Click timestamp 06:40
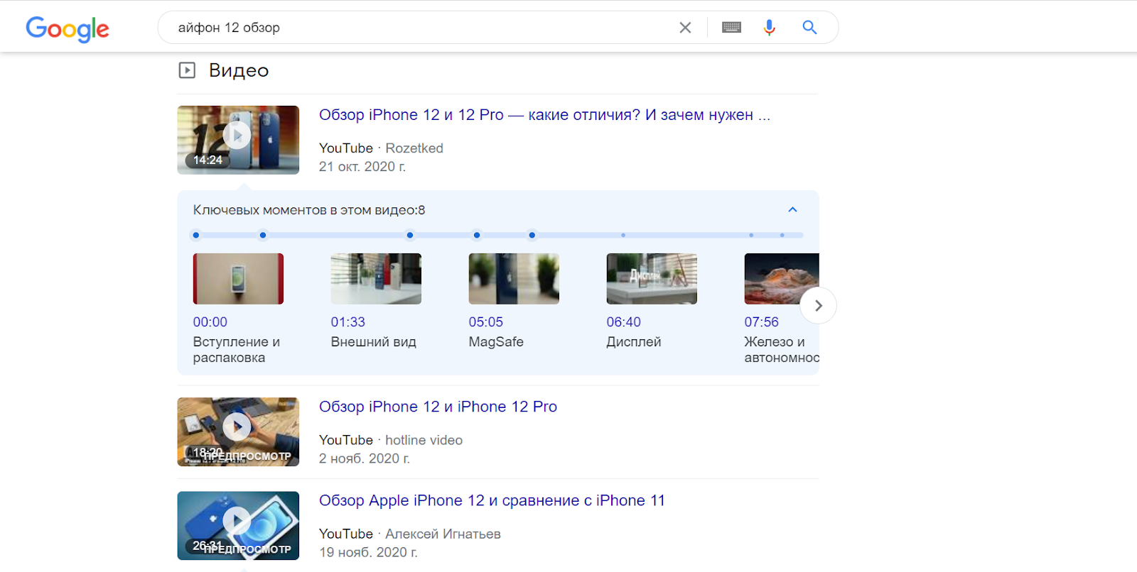The height and width of the screenshot is (572, 1137). point(624,322)
